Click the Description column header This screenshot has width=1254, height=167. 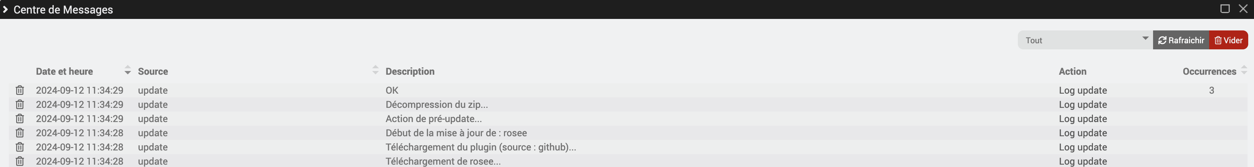(410, 71)
